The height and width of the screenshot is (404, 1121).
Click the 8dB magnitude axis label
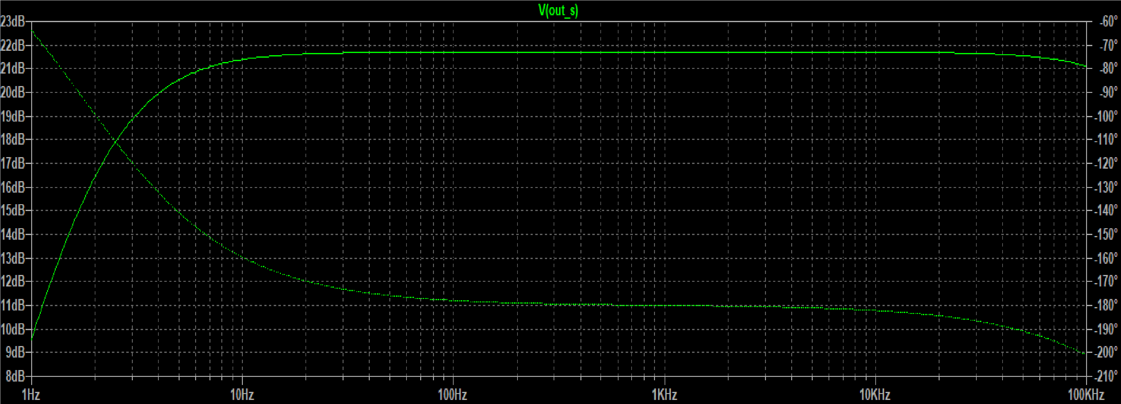tap(15, 376)
